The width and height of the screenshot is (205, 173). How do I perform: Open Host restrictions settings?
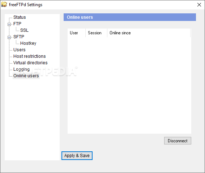pyautogui.click(x=29, y=56)
